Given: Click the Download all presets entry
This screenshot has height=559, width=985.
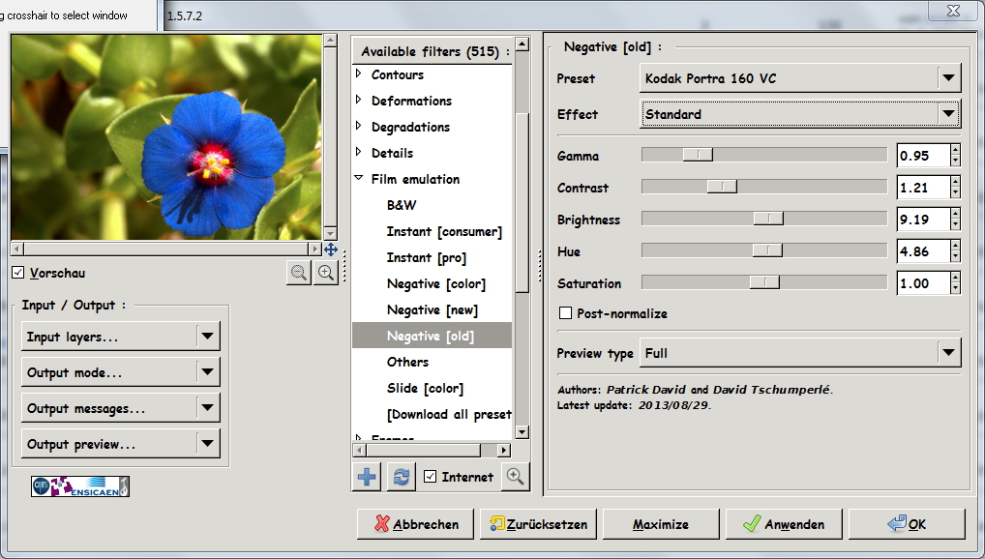Looking at the screenshot, I should [x=449, y=415].
